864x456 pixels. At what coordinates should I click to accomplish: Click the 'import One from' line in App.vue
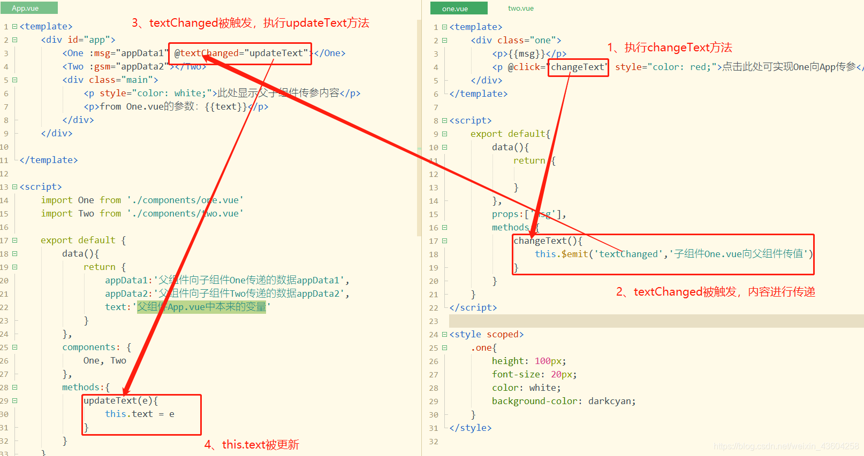(x=142, y=200)
